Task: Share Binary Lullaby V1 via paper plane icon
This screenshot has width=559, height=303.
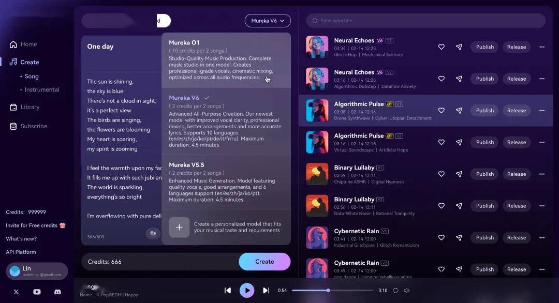Action: click(x=459, y=174)
